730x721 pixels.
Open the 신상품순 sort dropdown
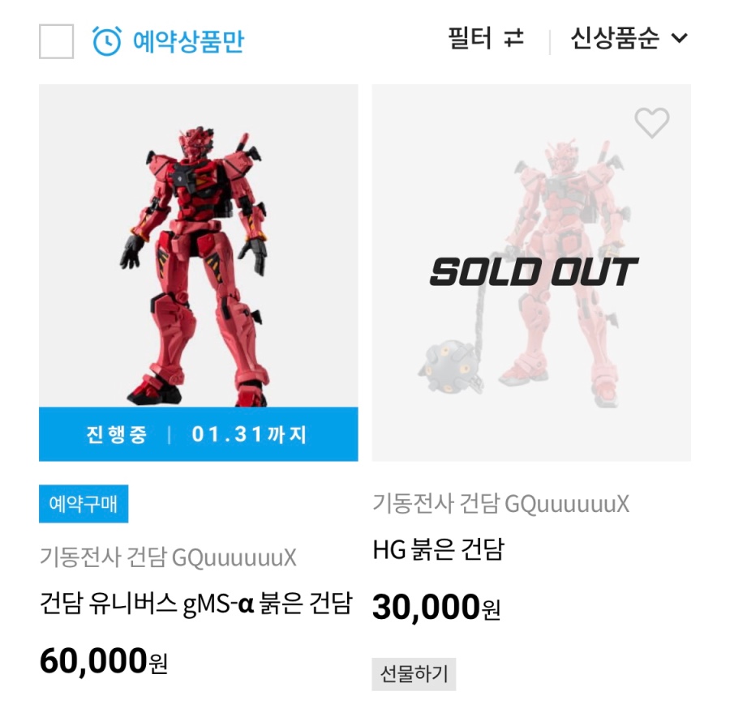click(x=615, y=38)
